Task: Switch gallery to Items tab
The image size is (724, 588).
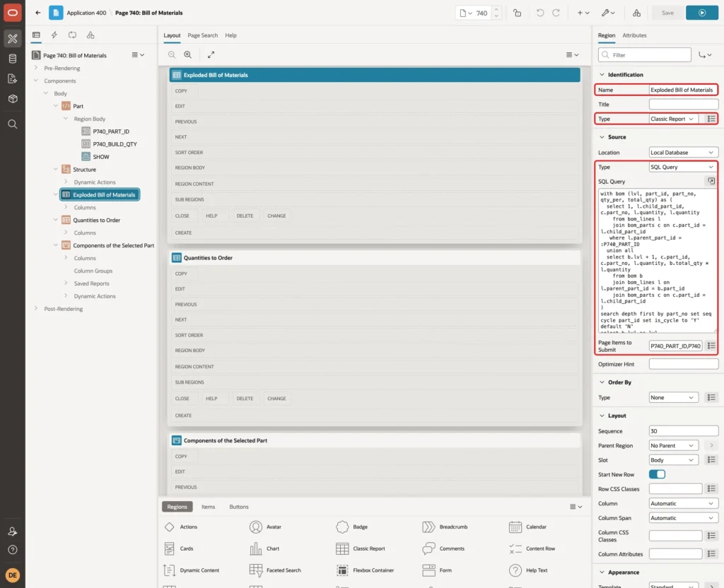Action: pyautogui.click(x=209, y=506)
